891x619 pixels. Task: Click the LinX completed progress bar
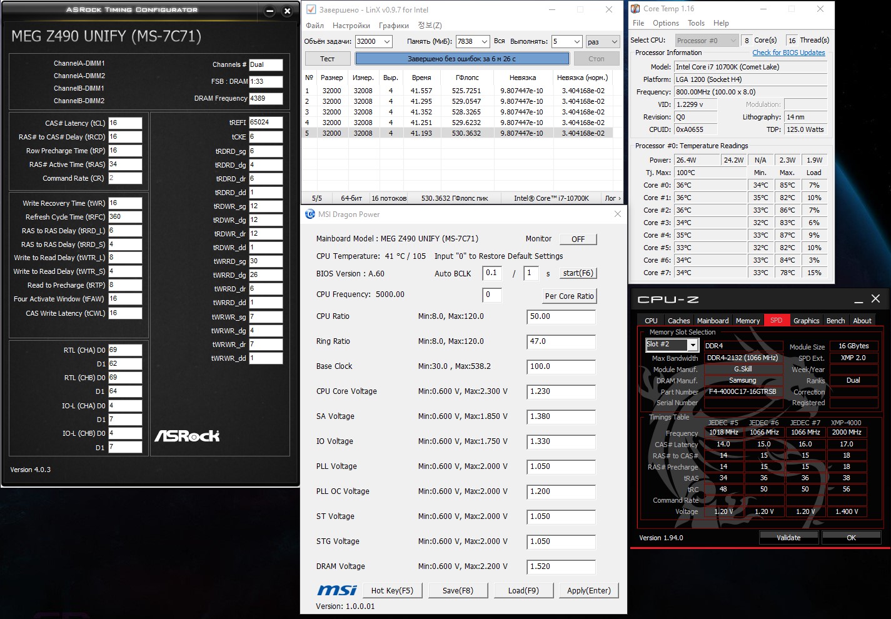(462, 59)
